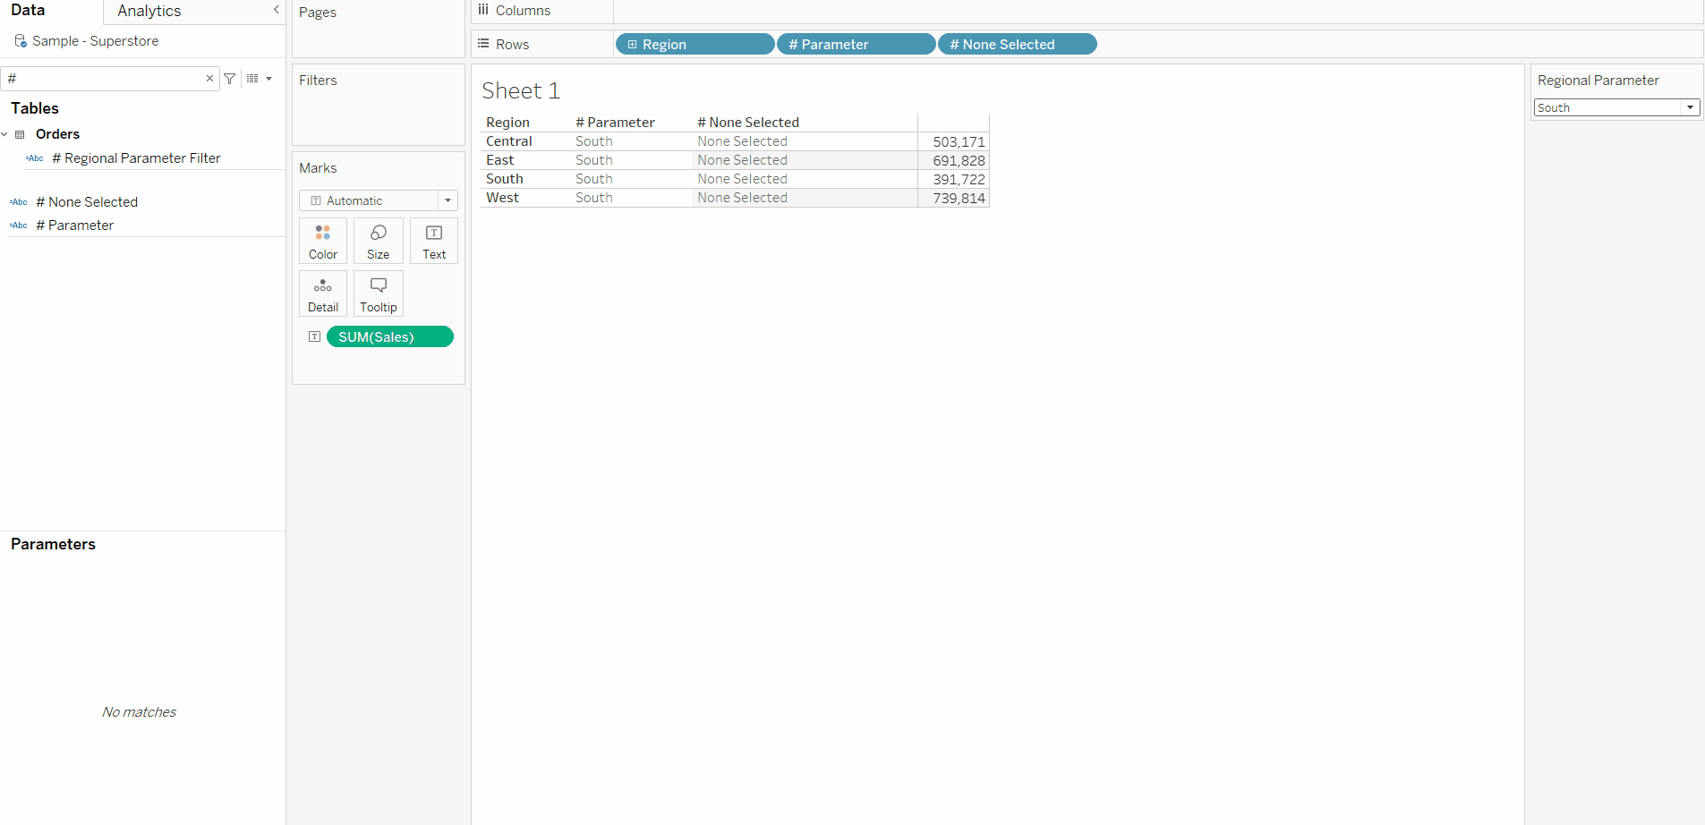Viewport: 1705px width, 825px height.
Task: Select the Color shelf on the Marks card
Action: point(322,240)
